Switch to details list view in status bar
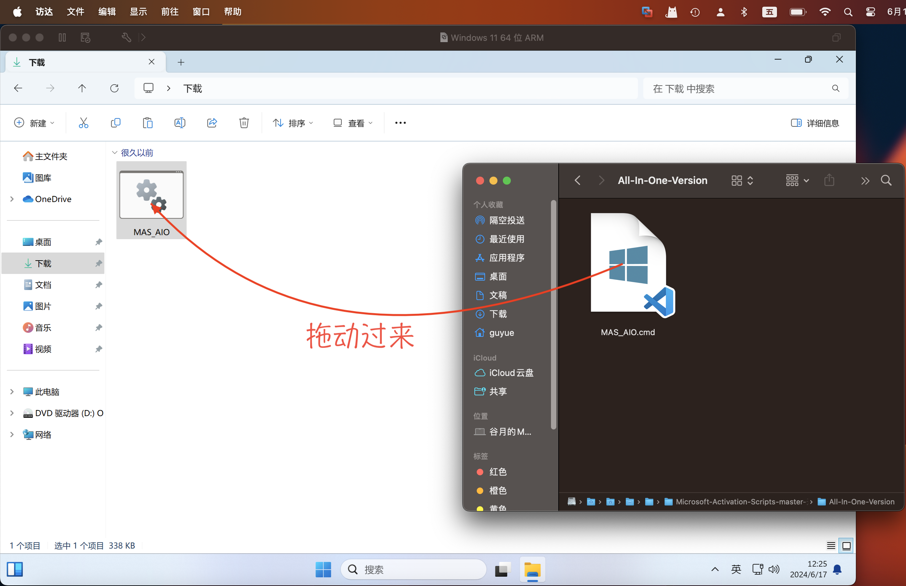Viewport: 906px width, 586px height. click(x=831, y=546)
